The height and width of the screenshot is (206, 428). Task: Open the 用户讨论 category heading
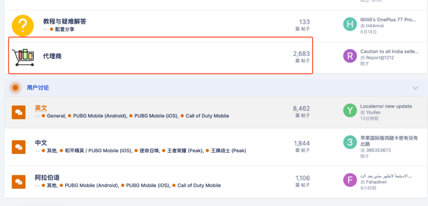coord(38,88)
